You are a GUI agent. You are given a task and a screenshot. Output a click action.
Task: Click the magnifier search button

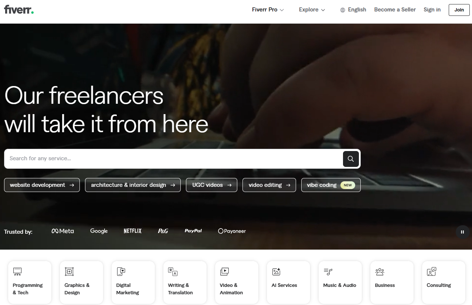click(351, 159)
